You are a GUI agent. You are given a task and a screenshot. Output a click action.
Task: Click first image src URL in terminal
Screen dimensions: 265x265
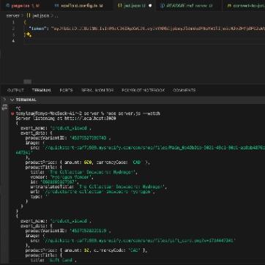click(154, 148)
